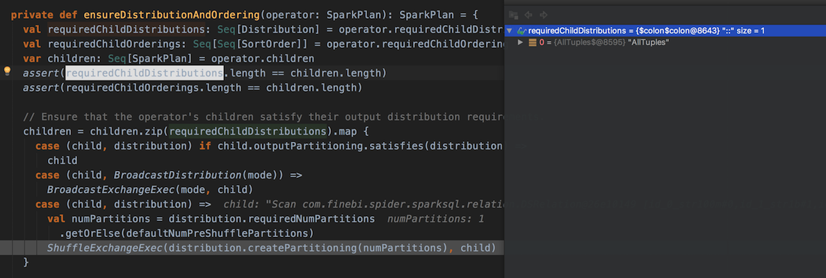826x278 pixels.
Task: Click the forward arrow in the debugger popup
Action: pos(544,15)
